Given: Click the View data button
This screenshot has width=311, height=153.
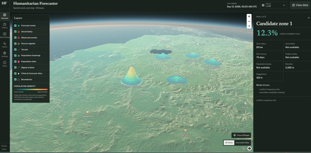Looking at the screenshot, I should (x=300, y=5).
